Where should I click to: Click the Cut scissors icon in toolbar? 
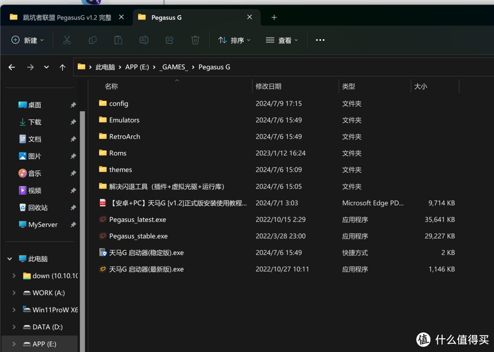(67, 40)
